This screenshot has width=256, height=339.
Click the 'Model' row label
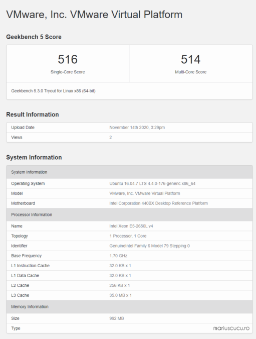17,193
